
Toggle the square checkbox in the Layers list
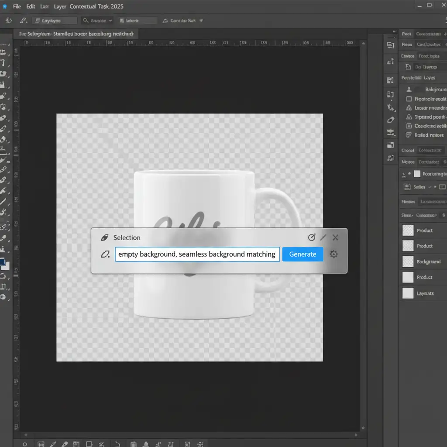(x=409, y=99)
